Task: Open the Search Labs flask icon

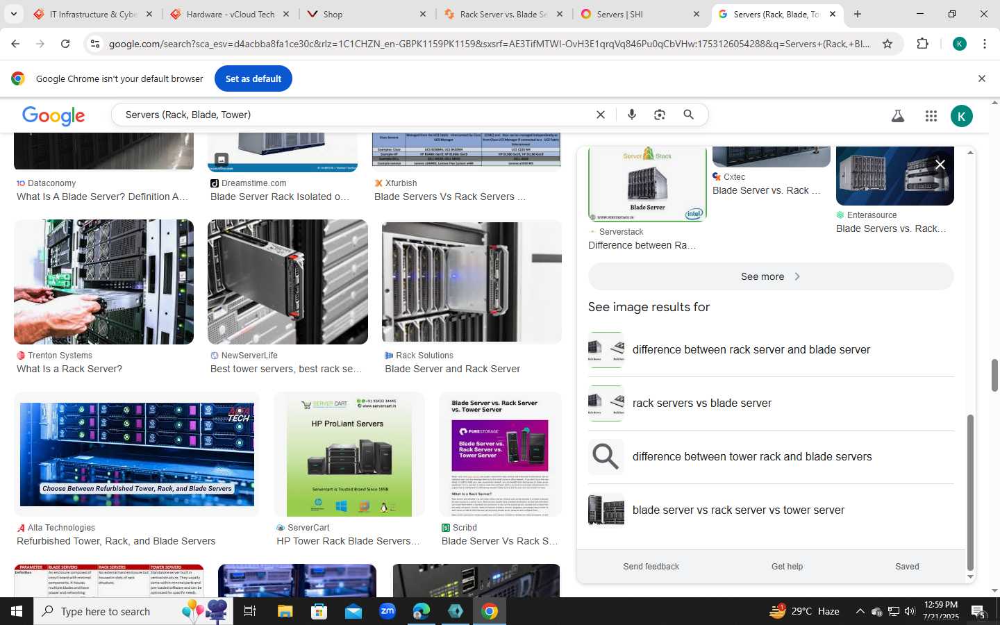Action: pos(898,116)
